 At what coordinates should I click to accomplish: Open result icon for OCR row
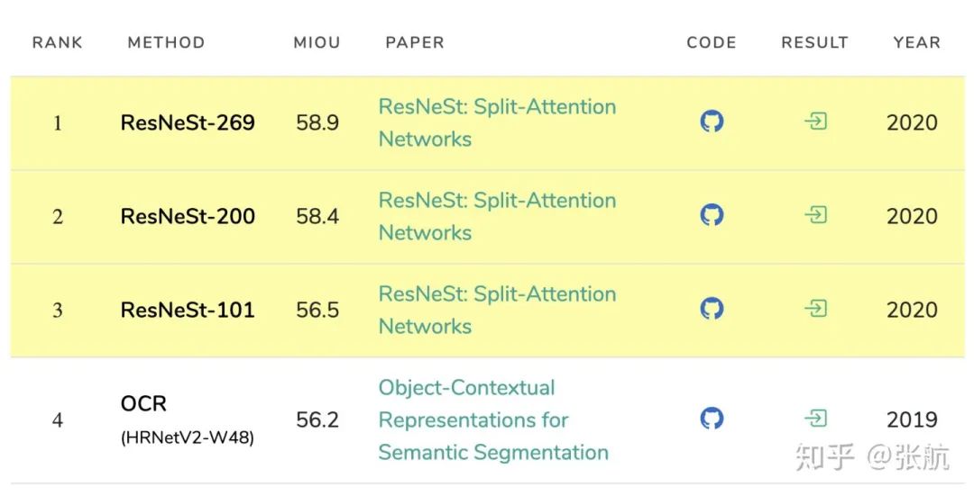815,419
